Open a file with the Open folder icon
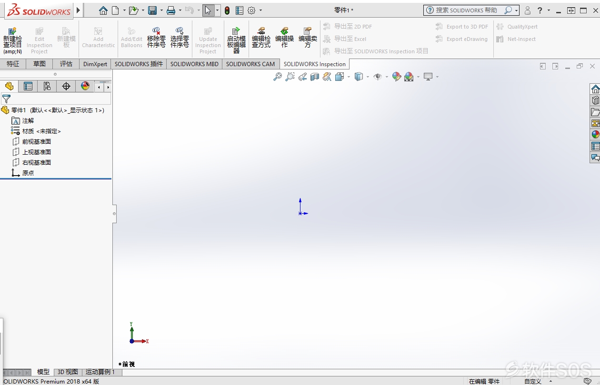Screen dimensions: 600x385 pyautogui.click(x=134, y=10)
